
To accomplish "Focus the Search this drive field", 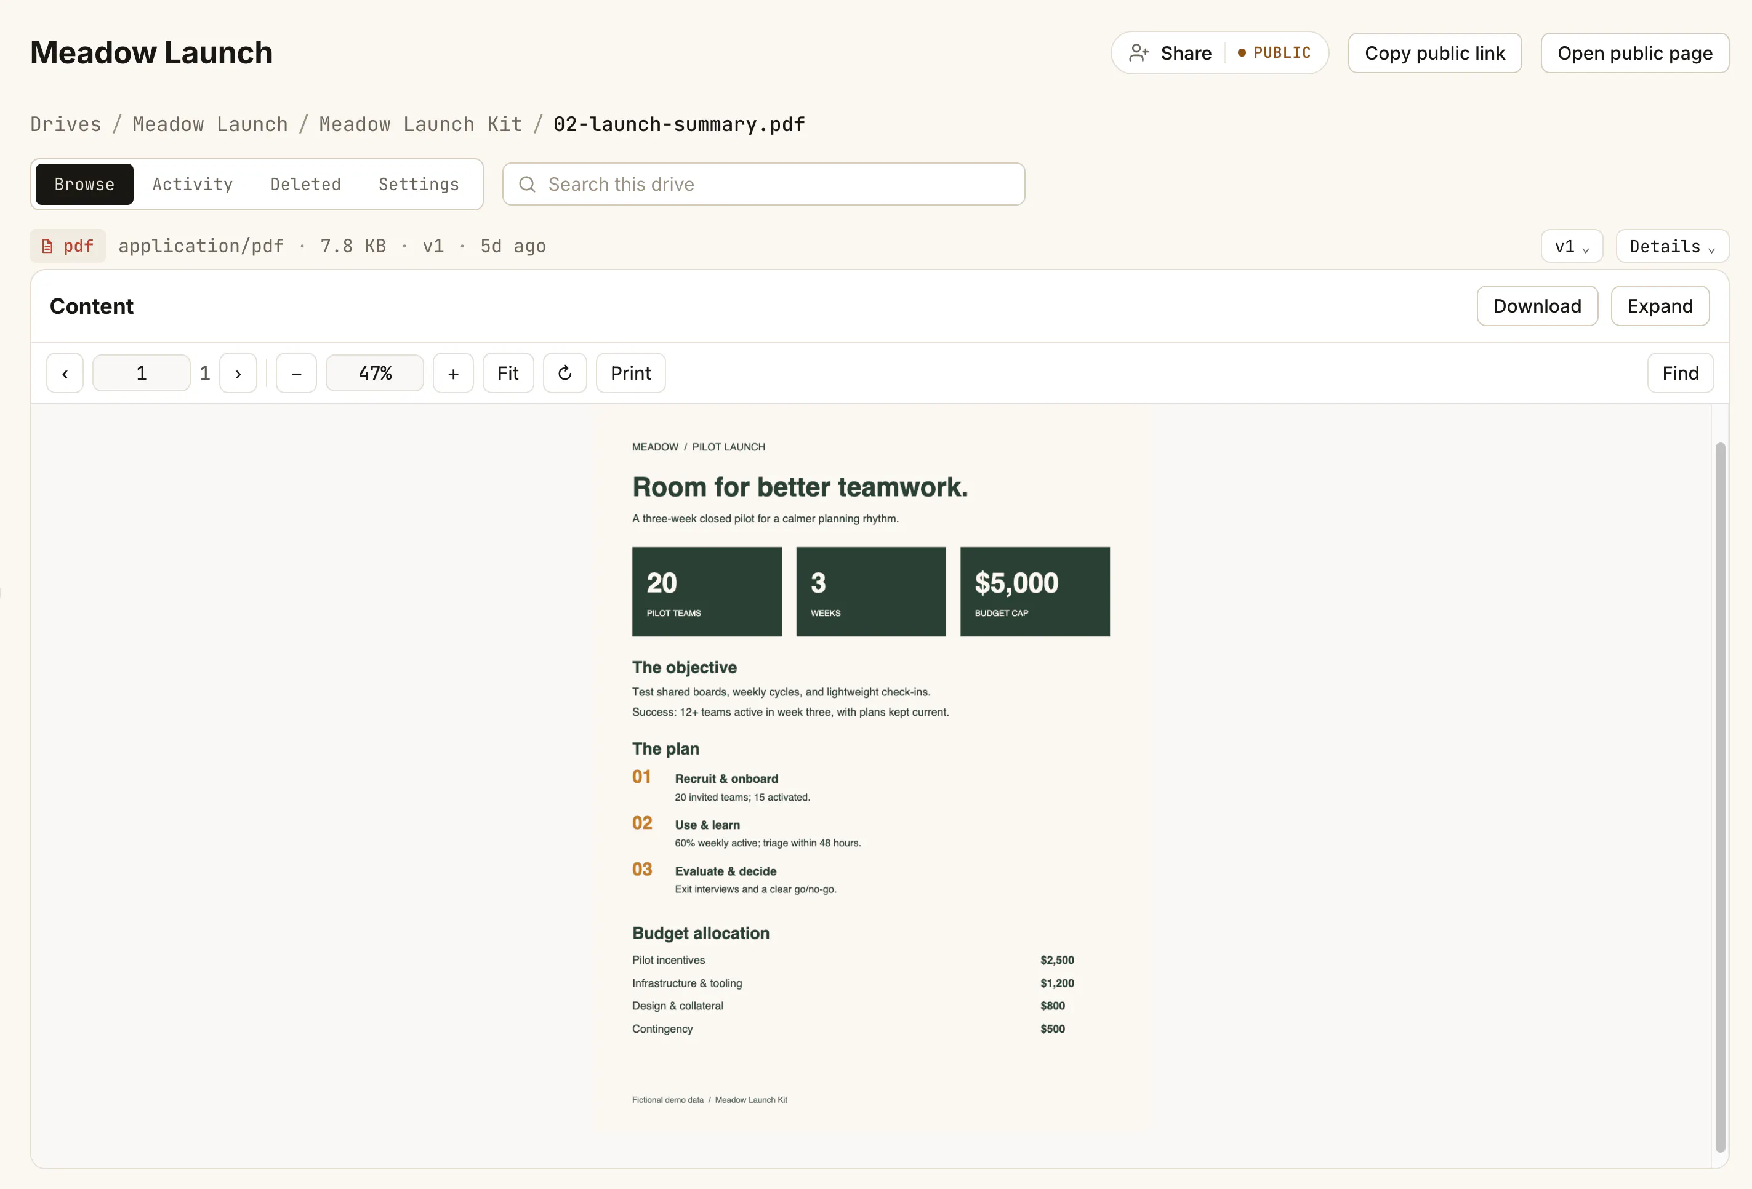I will click(764, 185).
